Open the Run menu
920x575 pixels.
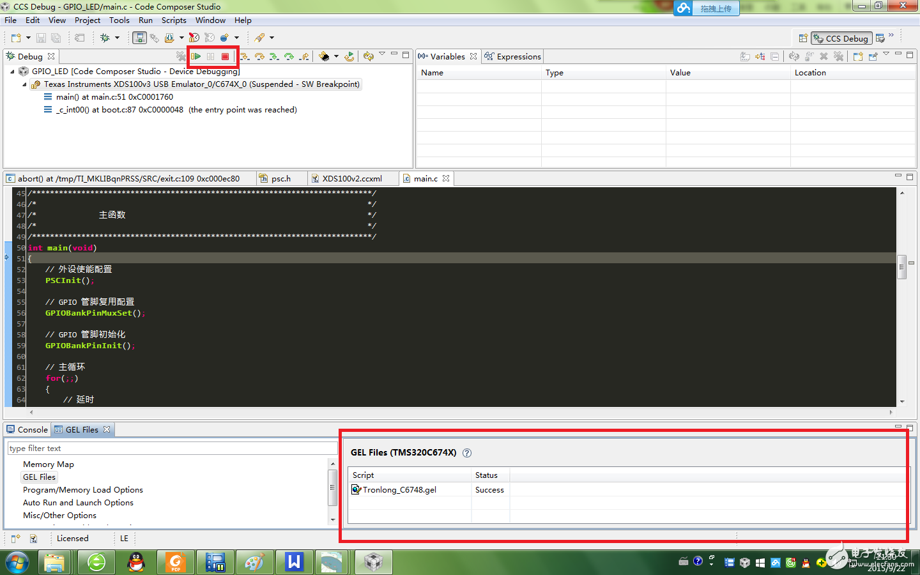pos(146,20)
